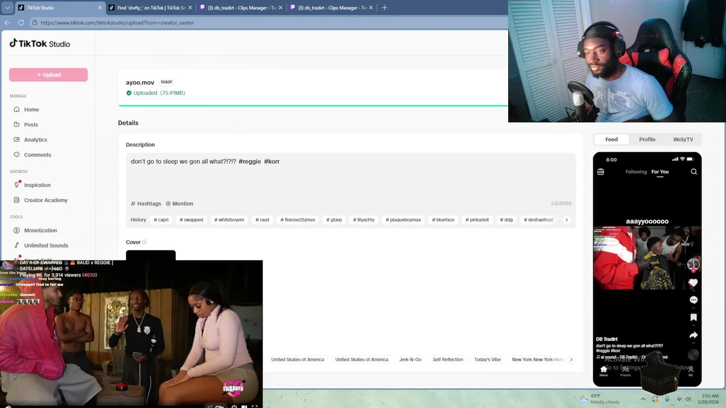Switch preview to Profile tab
The image size is (726, 408).
point(647,139)
